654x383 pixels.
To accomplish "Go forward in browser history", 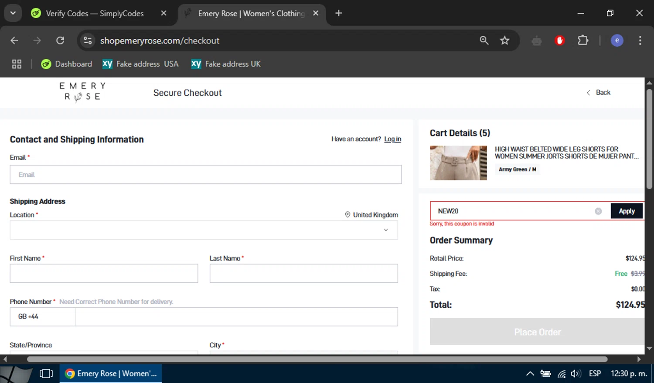I will click(37, 41).
